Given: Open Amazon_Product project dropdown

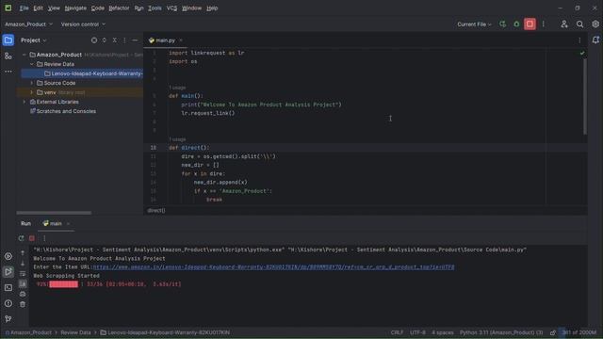Looking at the screenshot, I should [29, 24].
